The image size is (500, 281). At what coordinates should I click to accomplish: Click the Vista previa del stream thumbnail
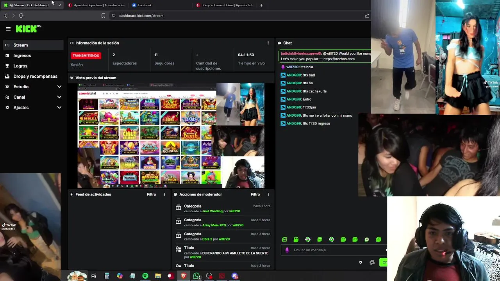pyautogui.click(x=171, y=136)
